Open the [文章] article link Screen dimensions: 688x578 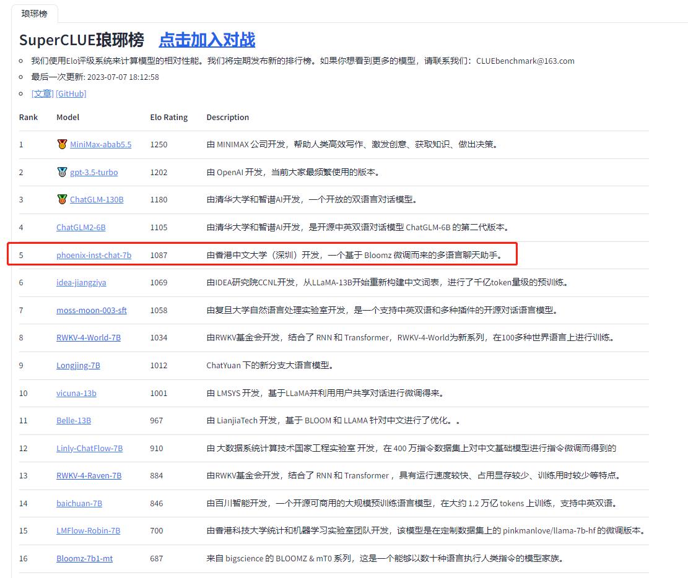tap(43, 93)
